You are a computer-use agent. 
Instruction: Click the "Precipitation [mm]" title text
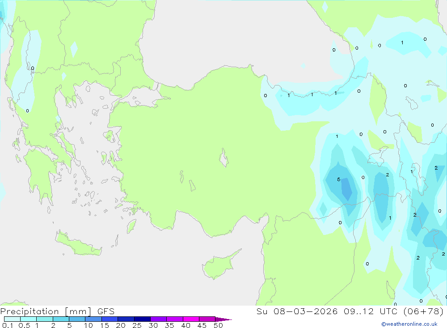click(x=46, y=311)
